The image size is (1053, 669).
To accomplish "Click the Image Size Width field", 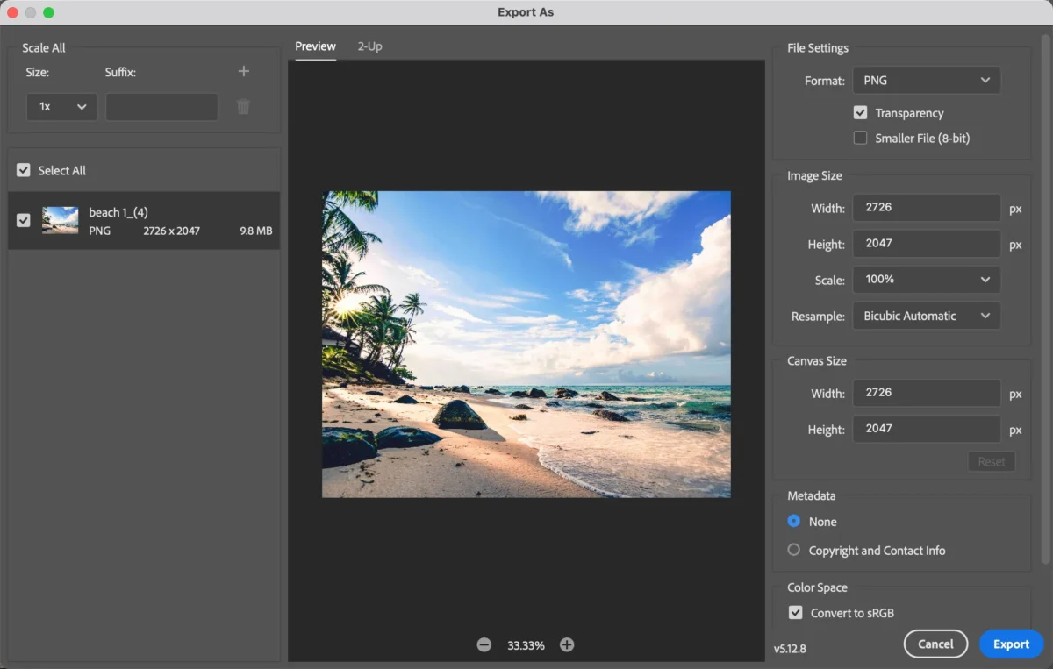I will click(x=926, y=208).
